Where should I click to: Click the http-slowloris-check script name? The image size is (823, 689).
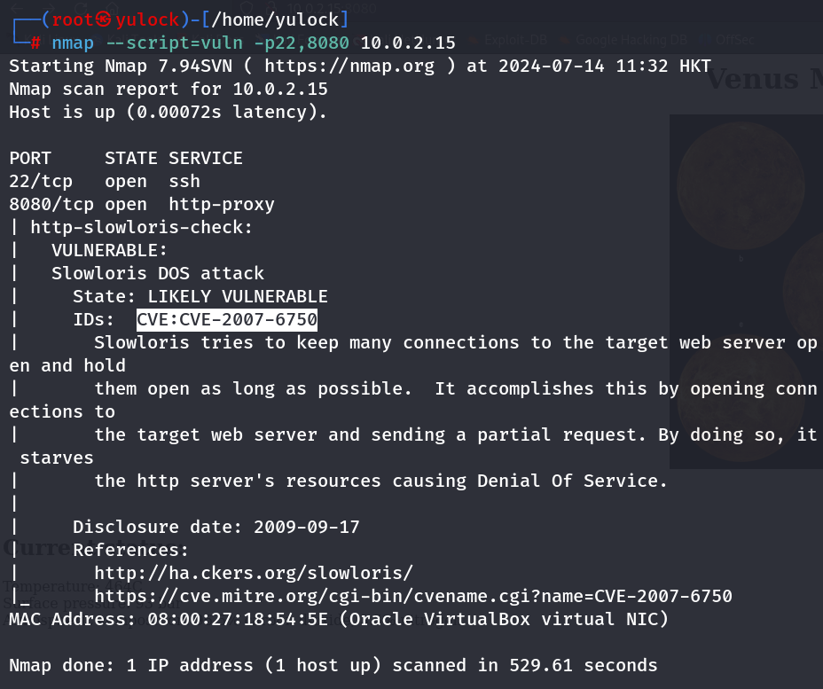point(142,227)
